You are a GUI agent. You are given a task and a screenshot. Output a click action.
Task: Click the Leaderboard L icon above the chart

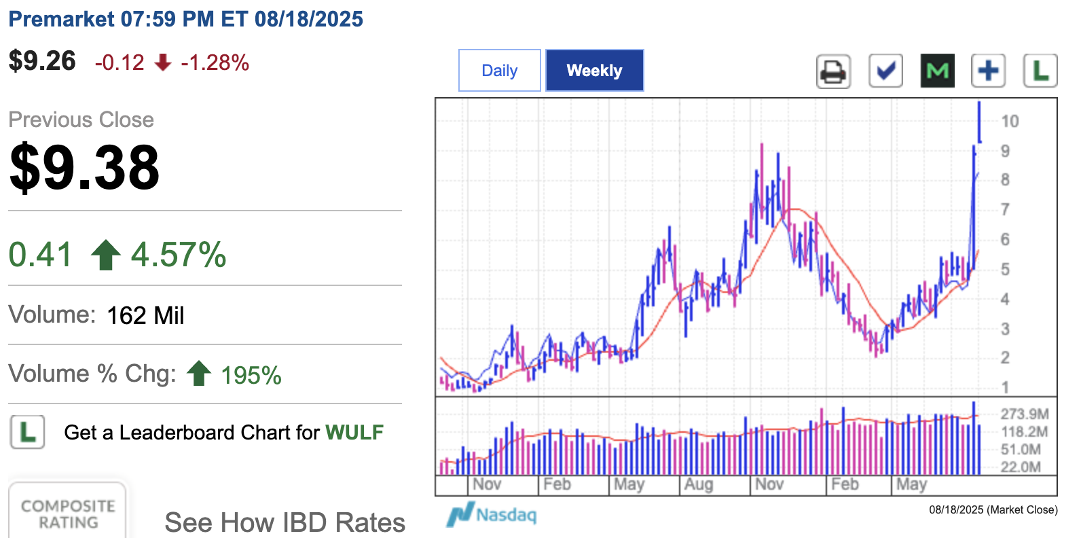tap(1040, 71)
